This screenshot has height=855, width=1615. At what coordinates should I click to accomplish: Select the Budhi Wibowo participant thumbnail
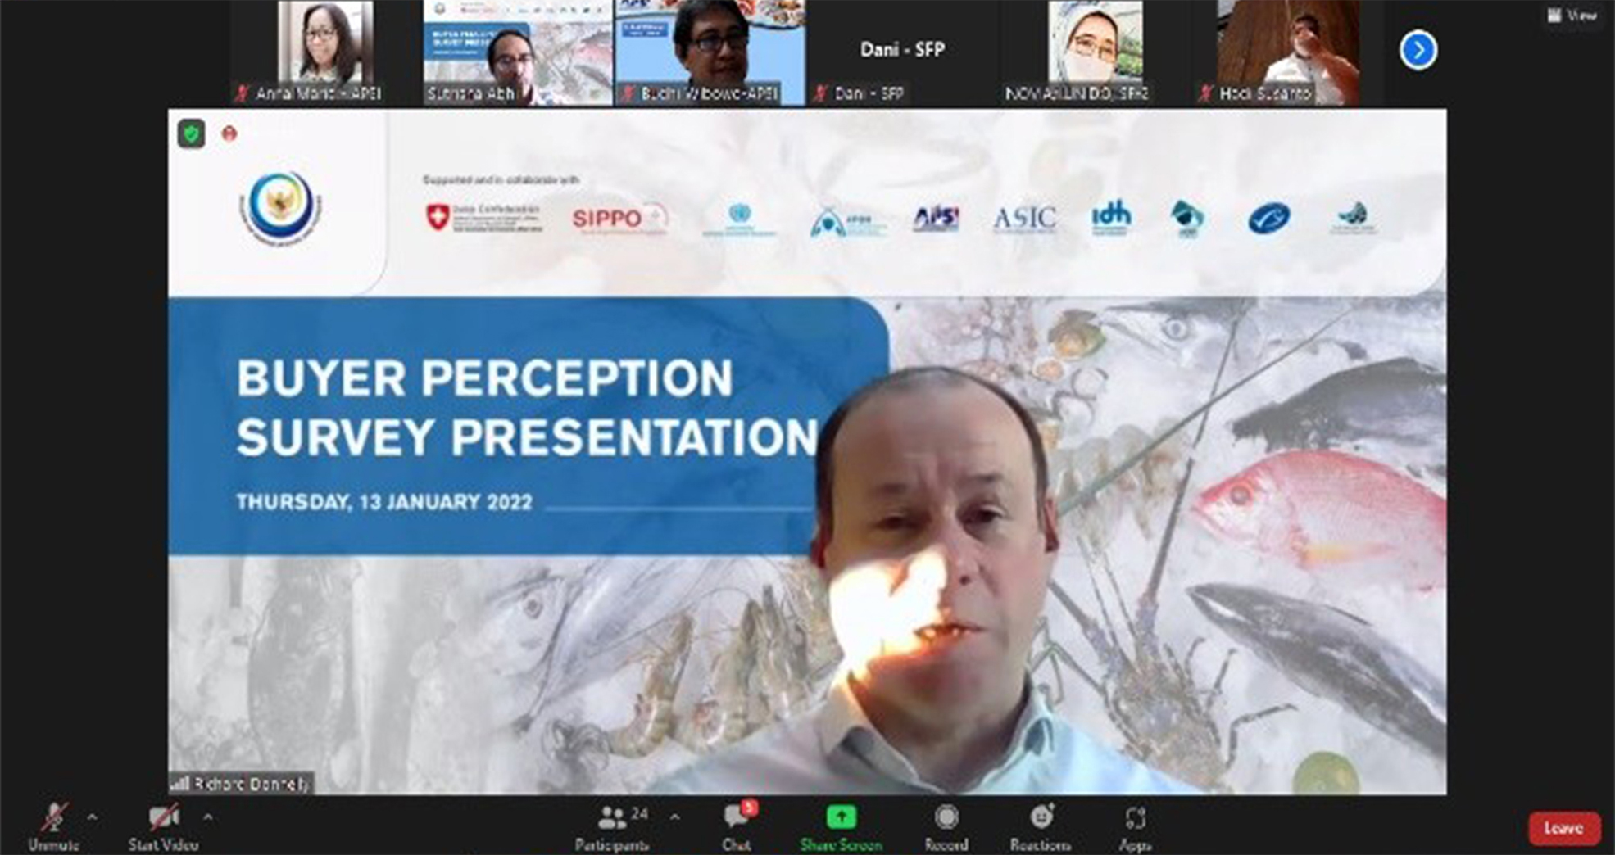(x=710, y=52)
